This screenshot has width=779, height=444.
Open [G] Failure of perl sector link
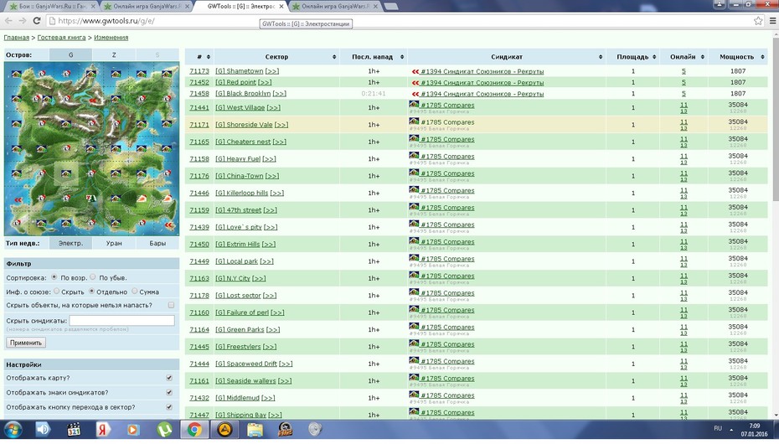coord(242,312)
